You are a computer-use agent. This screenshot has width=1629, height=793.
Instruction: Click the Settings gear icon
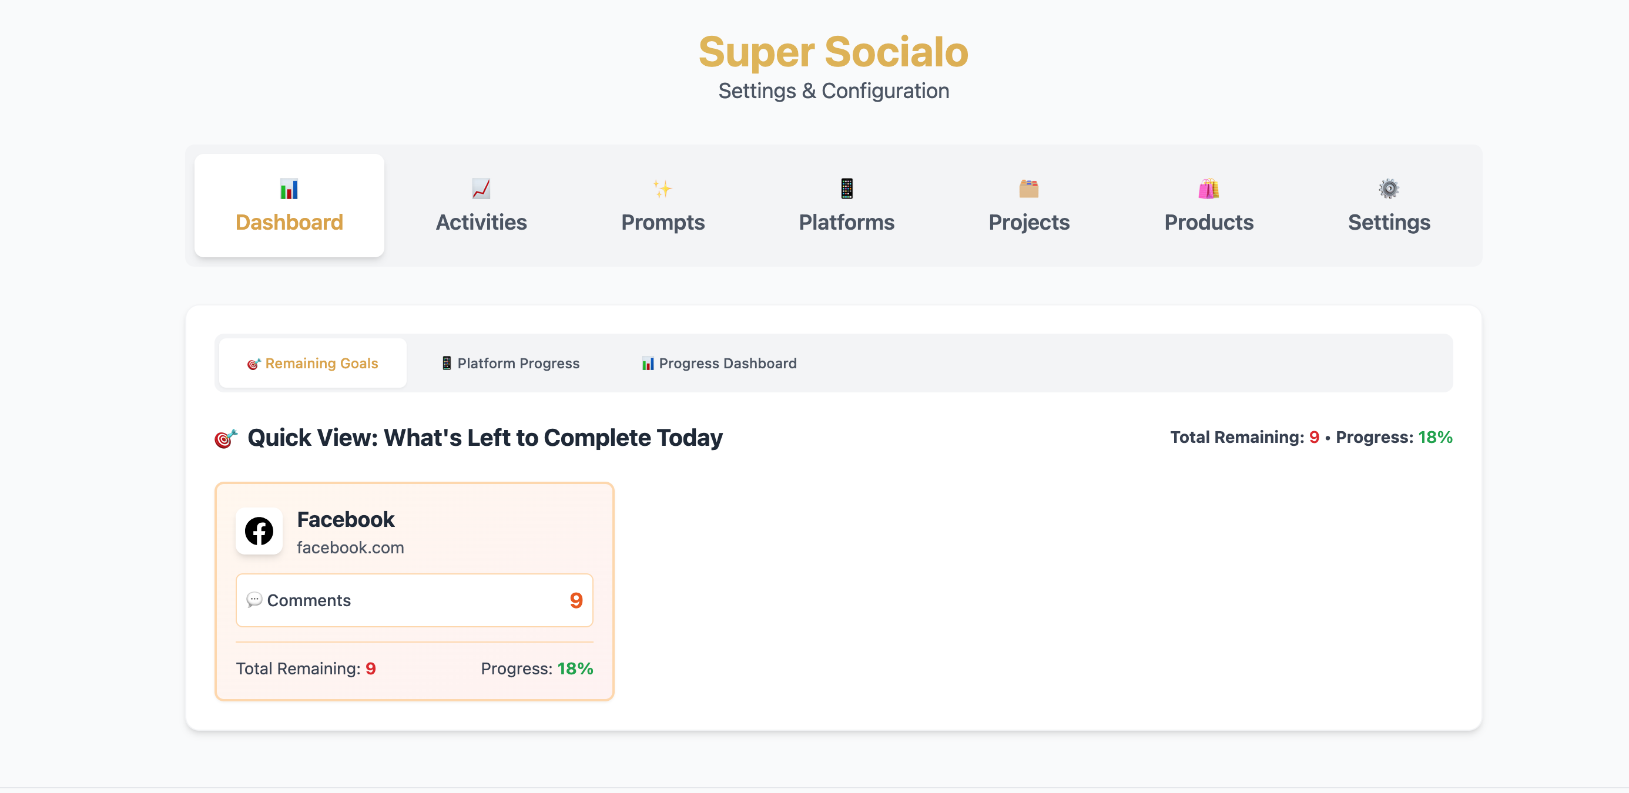pyautogui.click(x=1389, y=189)
